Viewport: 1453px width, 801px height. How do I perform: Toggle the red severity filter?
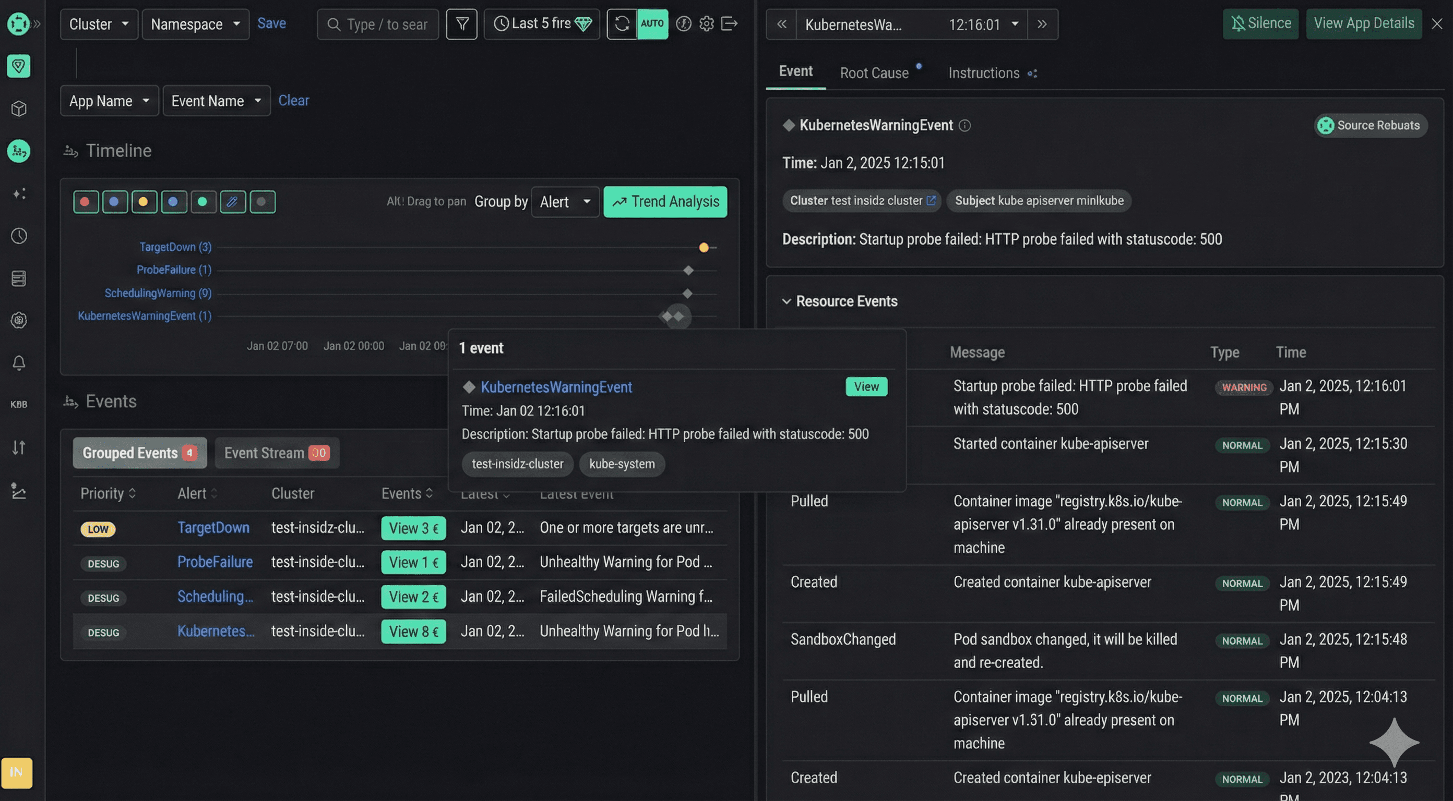coord(86,202)
